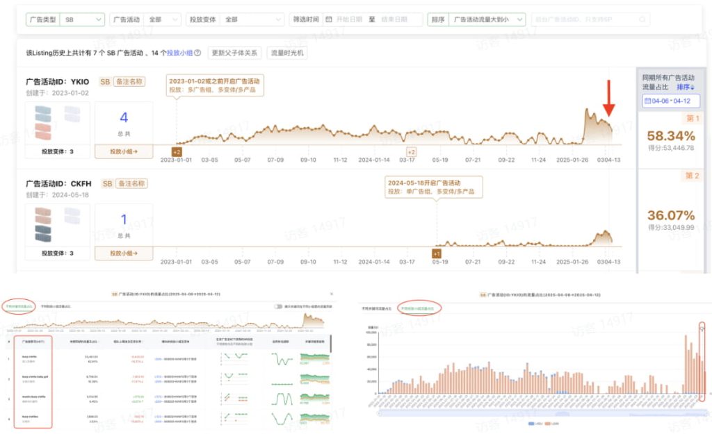Click the search magnifier icon
Viewport: 712px width, 434px height.
coord(642,19)
